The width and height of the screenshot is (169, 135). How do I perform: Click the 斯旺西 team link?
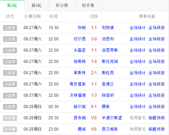[x=108, y=73]
